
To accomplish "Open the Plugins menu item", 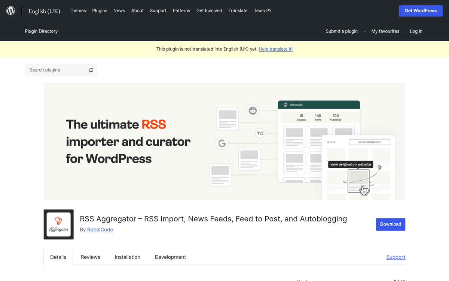I will point(100,10).
